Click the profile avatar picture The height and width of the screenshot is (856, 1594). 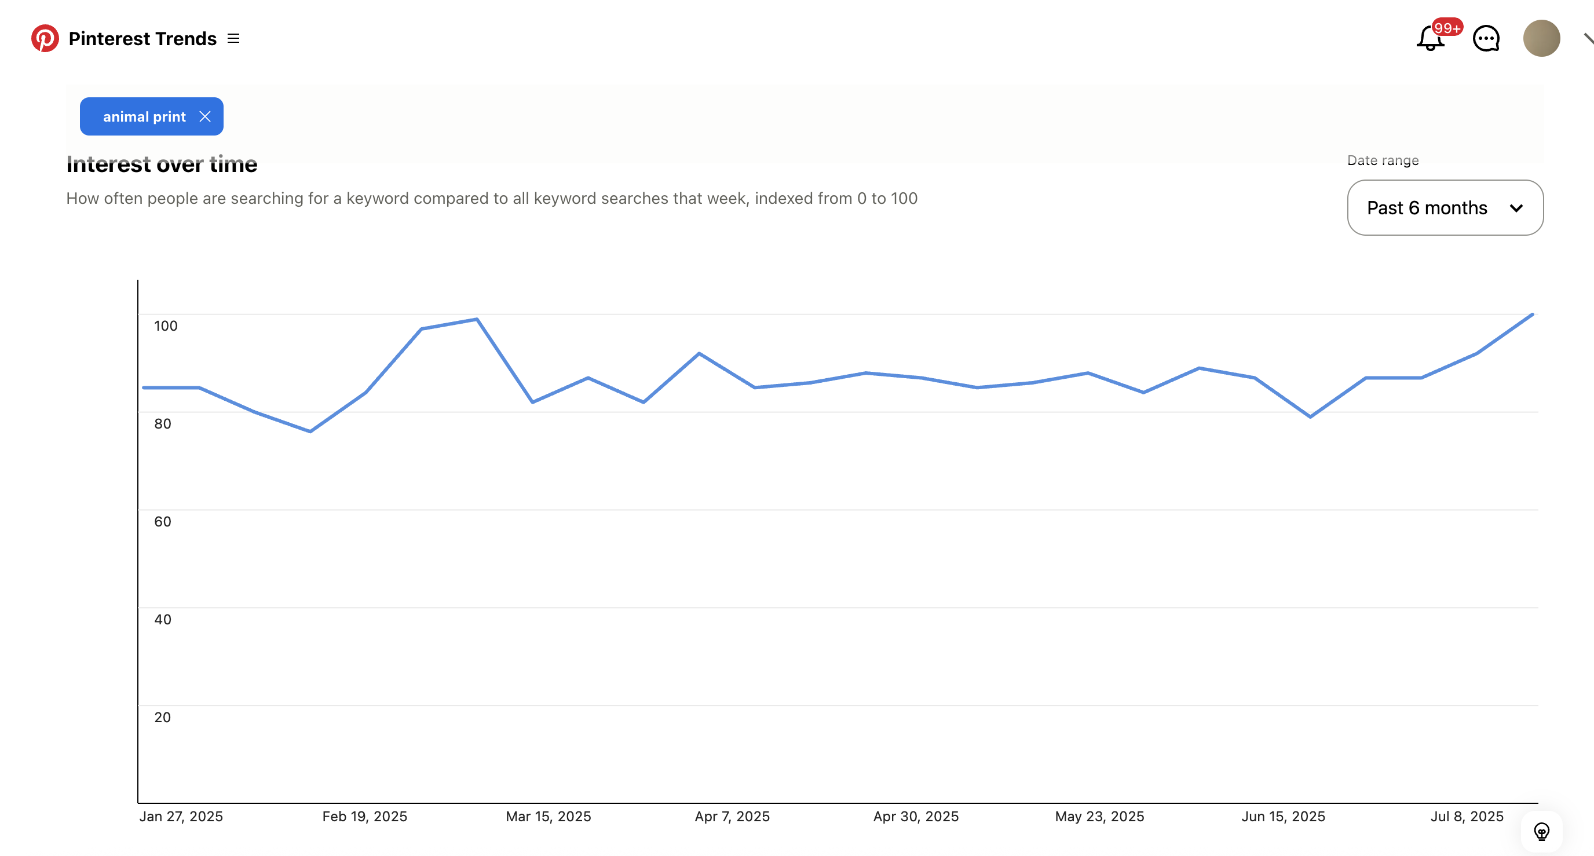[x=1541, y=38]
